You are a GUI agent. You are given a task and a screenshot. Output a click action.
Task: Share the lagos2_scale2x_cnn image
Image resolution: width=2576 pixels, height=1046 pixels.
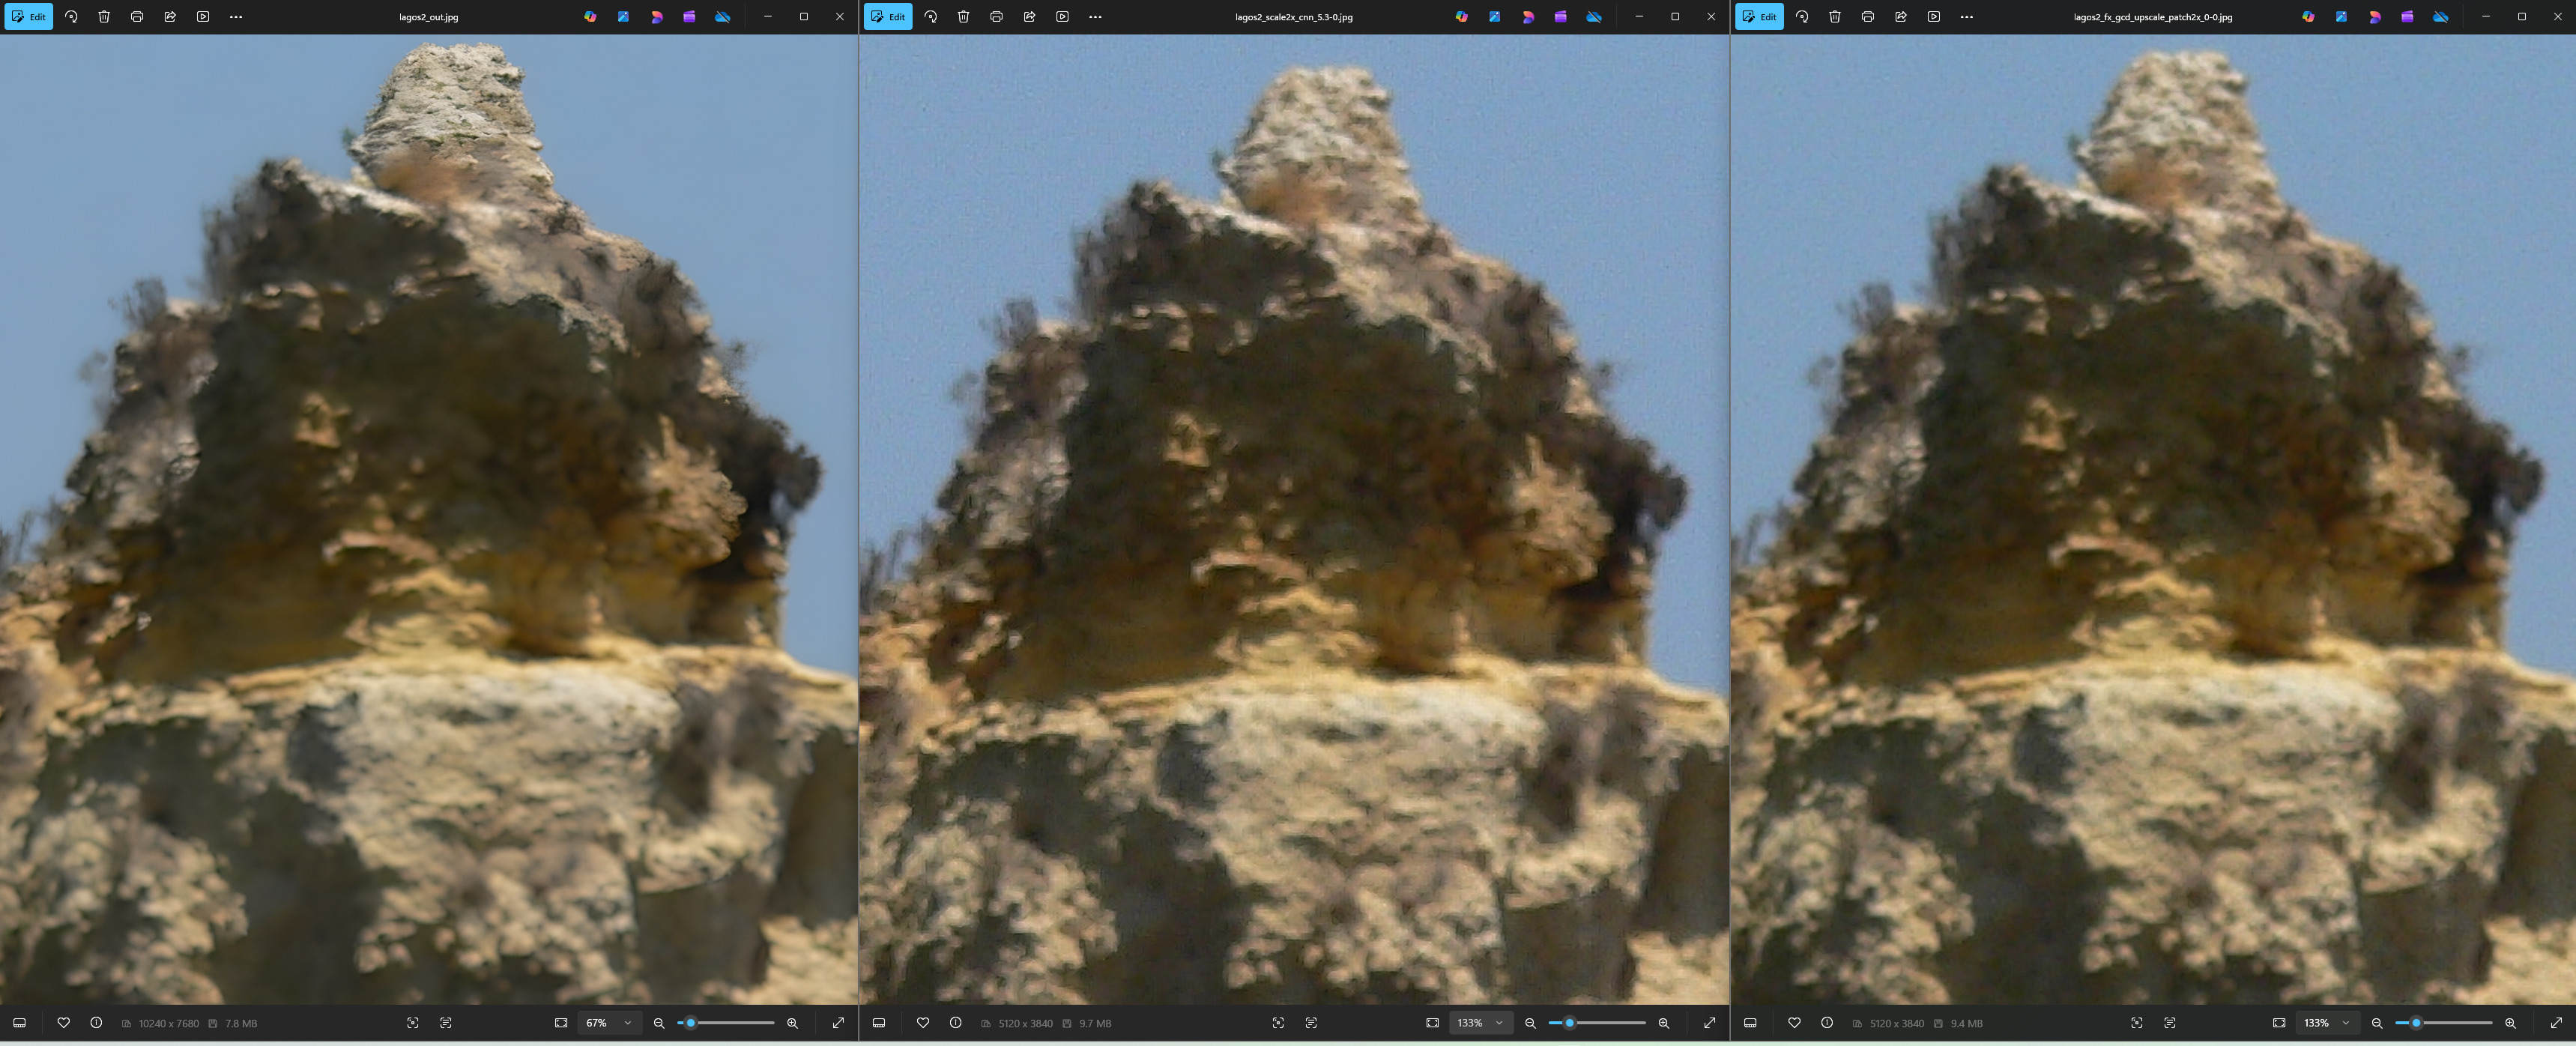[x=1029, y=17]
